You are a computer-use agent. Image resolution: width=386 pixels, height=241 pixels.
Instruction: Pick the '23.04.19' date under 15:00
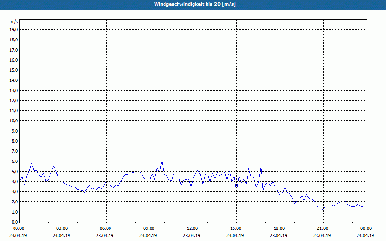pyautogui.click(x=235, y=235)
